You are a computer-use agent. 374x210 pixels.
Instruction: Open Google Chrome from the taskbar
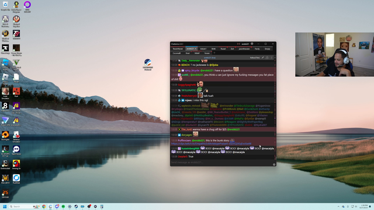point(44,206)
